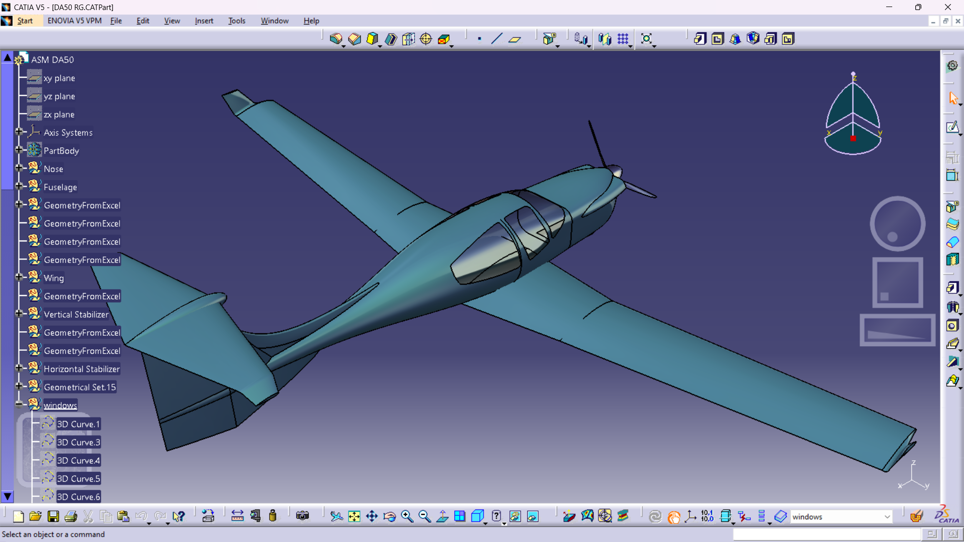964x542 pixels.
Task: Click the Normal View icon
Action: pyautogui.click(x=442, y=516)
